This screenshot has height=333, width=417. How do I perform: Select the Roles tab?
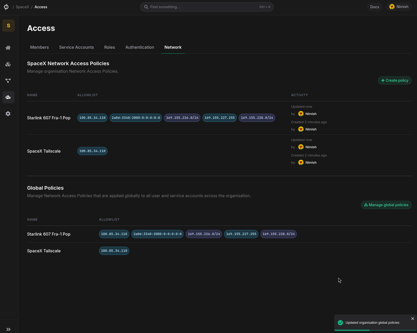click(x=110, y=47)
